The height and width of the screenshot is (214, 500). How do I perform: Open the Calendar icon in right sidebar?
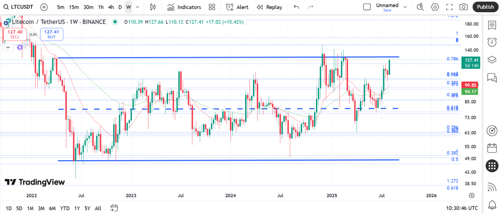(492, 148)
